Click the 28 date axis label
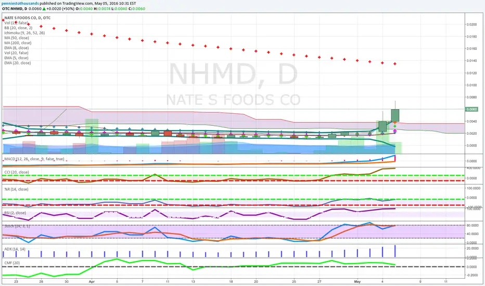 [41, 282]
